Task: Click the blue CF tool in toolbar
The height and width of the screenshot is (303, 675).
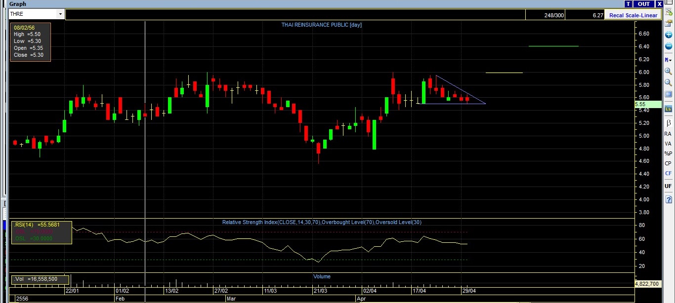Action: 668,173
